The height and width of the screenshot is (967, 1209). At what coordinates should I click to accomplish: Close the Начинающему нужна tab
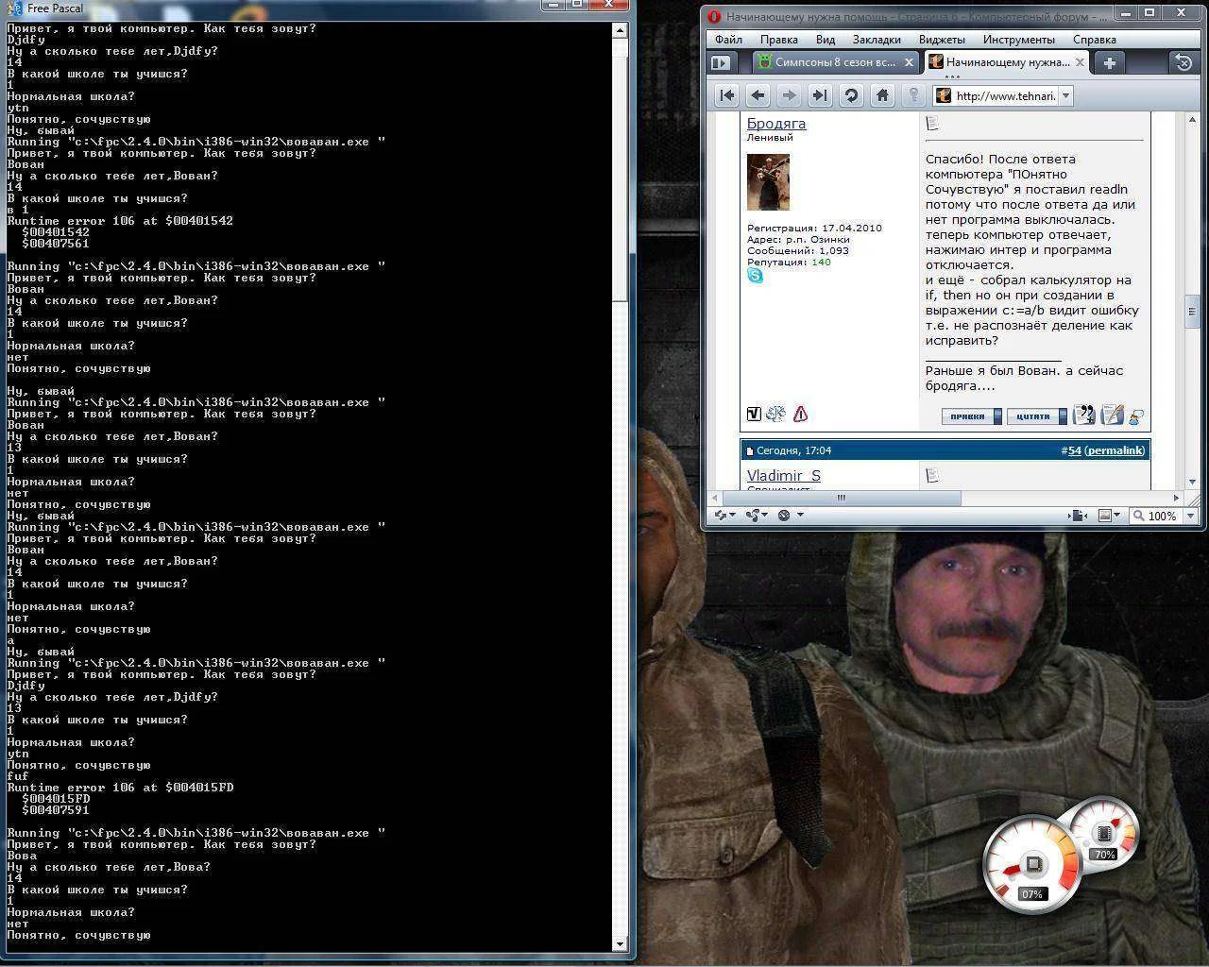point(1081,62)
